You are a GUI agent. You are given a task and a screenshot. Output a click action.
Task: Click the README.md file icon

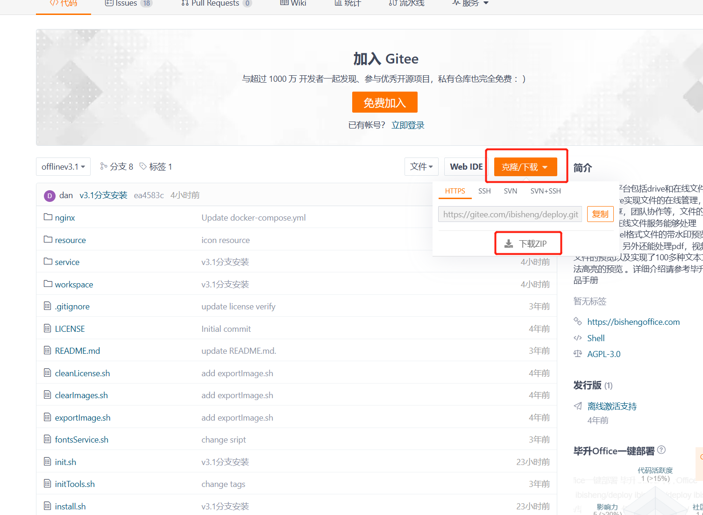(x=47, y=350)
